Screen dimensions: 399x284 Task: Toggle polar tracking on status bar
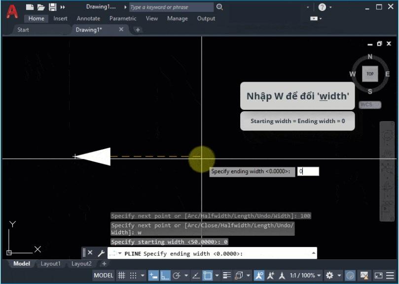pyautogui.click(x=177, y=275)
